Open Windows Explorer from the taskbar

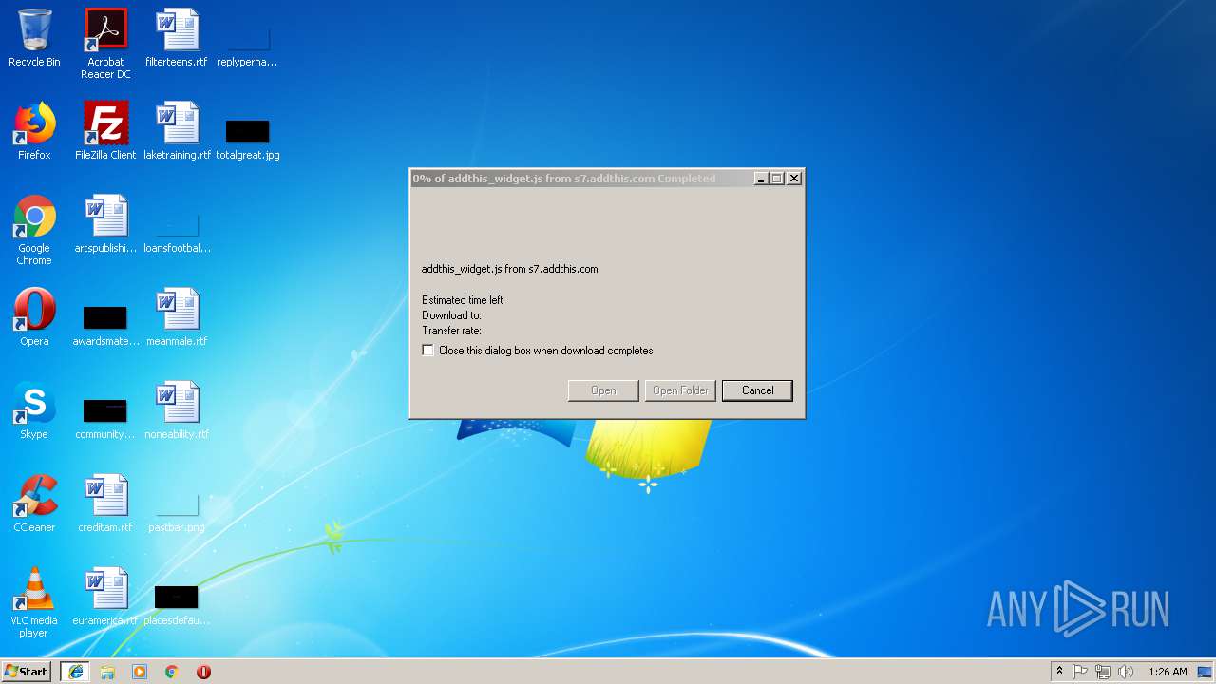107,672
